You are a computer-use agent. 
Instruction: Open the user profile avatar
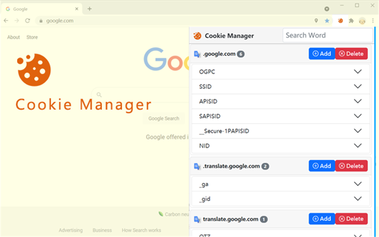(x=362, y=21)
